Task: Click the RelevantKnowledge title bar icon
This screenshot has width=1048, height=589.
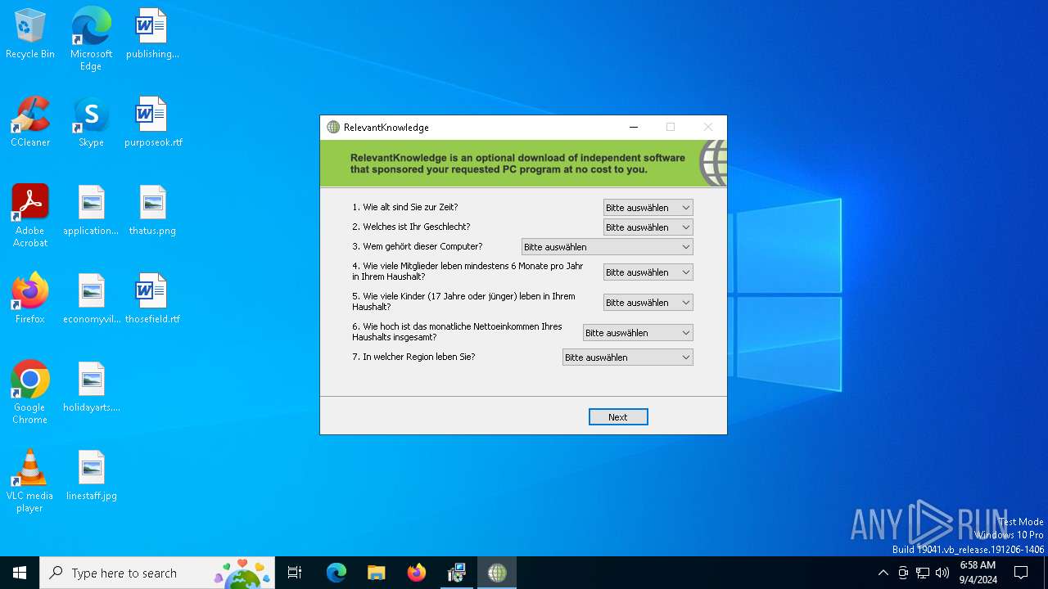Action: coord(333,128)
